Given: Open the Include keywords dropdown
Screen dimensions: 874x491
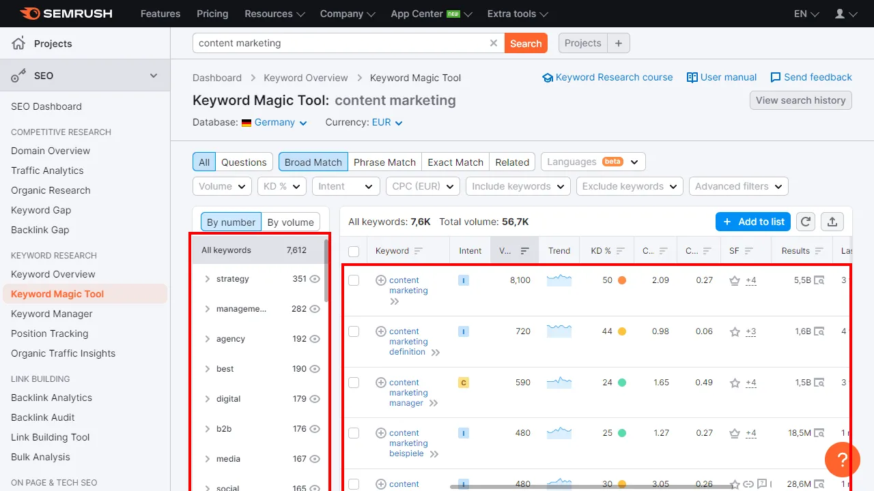Looking at the screenshot, I should coord(518,186).
